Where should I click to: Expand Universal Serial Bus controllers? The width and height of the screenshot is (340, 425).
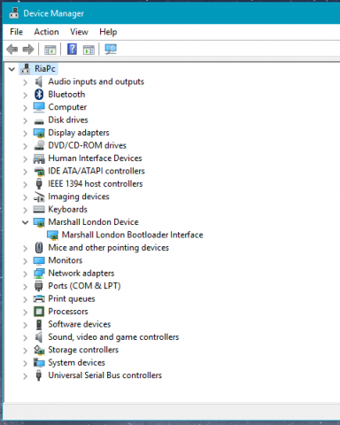tap(26, 375)
